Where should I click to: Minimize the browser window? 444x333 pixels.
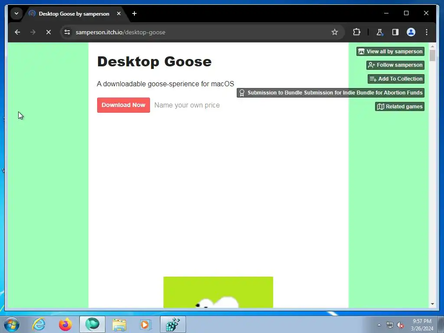[x=386, y=13]
